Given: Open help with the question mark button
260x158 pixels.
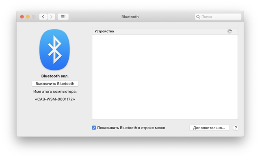Looking at the screenshot, I should tap(236, 128).
